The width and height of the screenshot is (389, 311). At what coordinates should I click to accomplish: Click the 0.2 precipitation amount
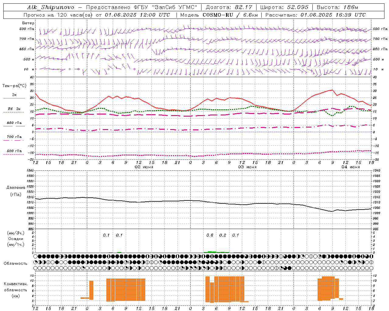point(223,235)
